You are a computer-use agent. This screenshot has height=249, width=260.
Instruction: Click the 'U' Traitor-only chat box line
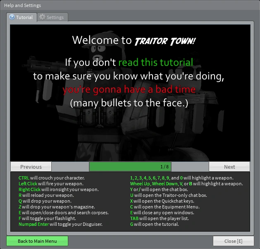169,195
